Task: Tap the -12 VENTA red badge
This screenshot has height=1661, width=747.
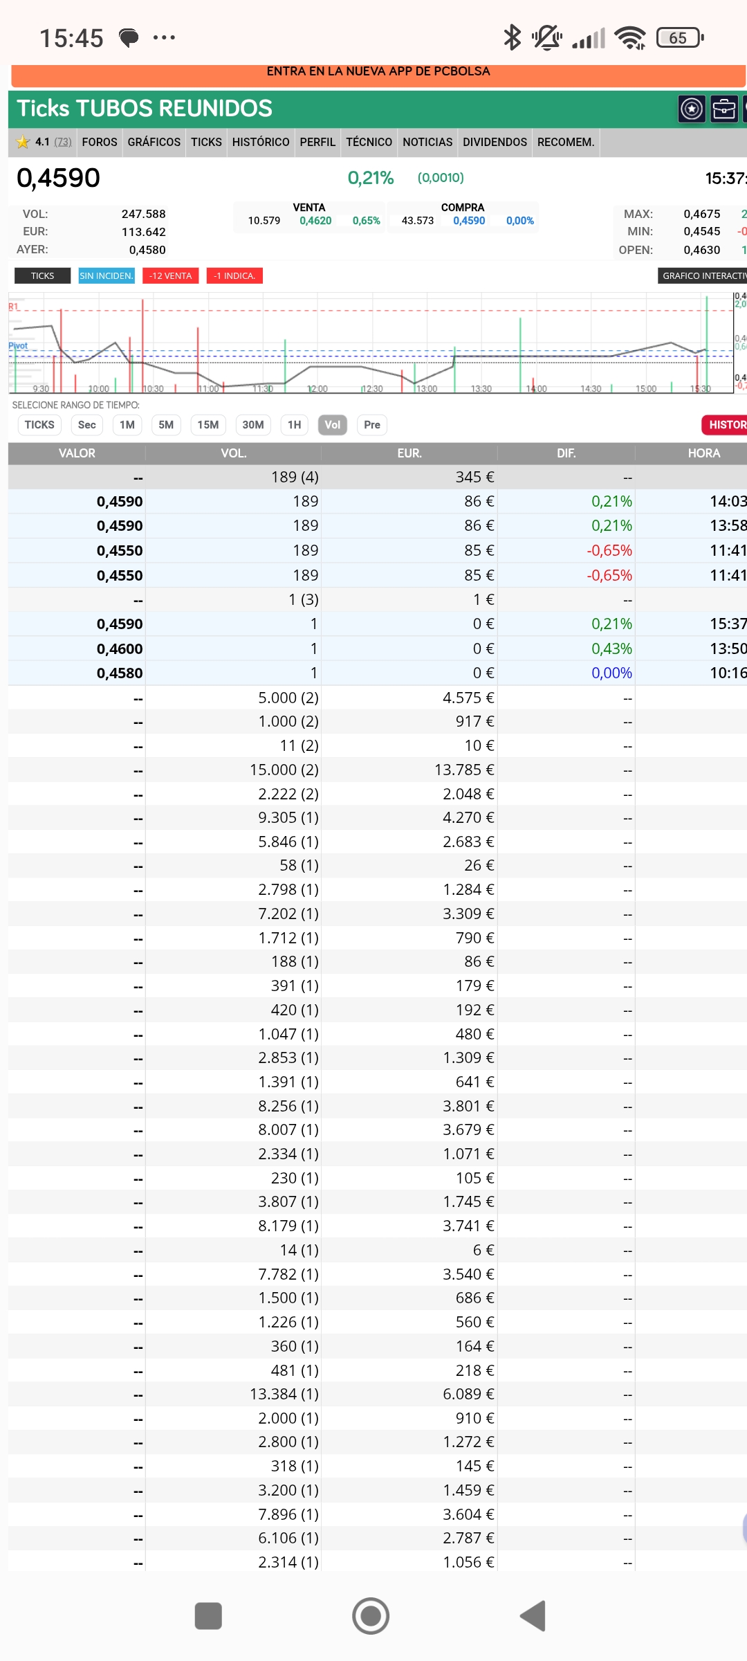Action: 170,275
